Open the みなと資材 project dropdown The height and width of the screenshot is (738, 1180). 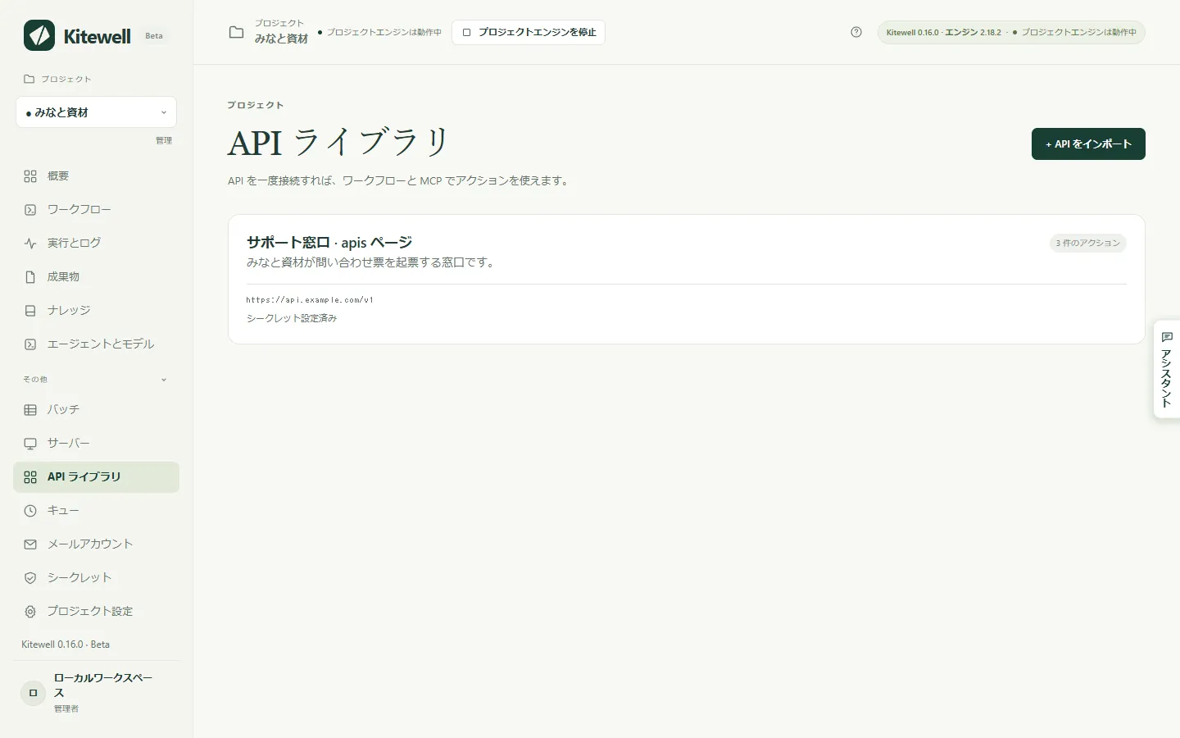point(96,112)
